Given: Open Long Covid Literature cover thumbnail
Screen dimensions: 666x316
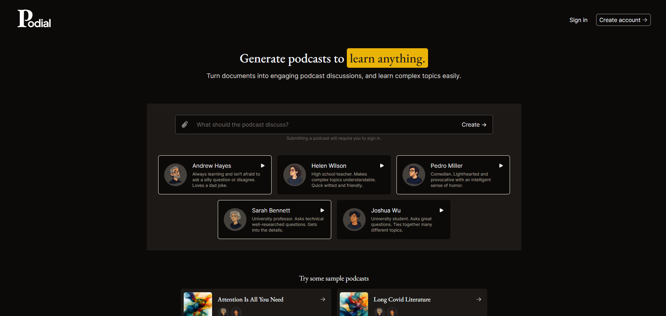Looking at the screenshot, I should point(354,304).
